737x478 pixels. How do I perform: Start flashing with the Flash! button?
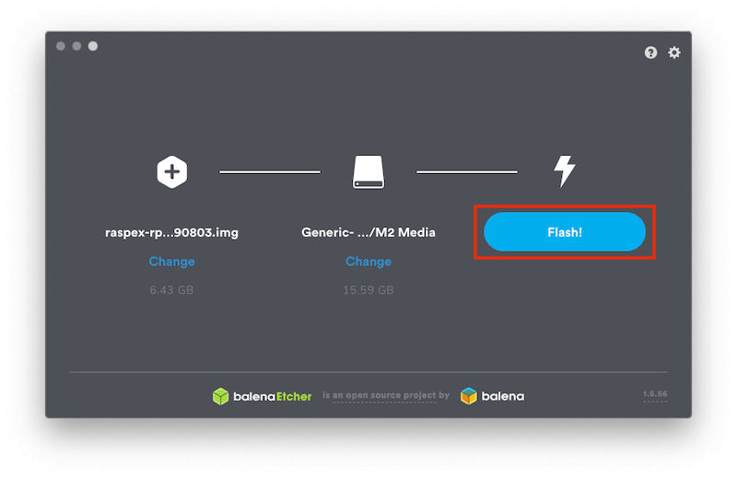[x=565, y=232]
